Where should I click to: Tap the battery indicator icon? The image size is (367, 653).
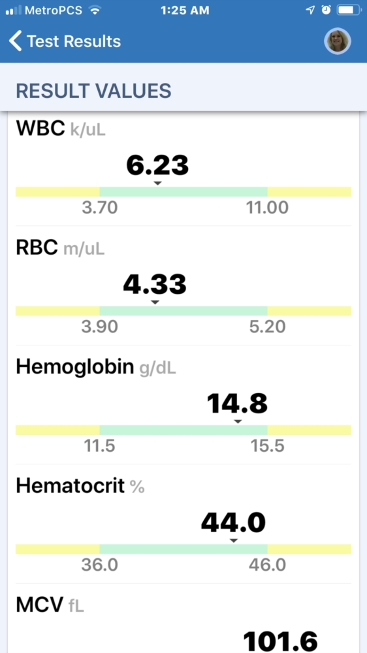click(x=348, y=10)
